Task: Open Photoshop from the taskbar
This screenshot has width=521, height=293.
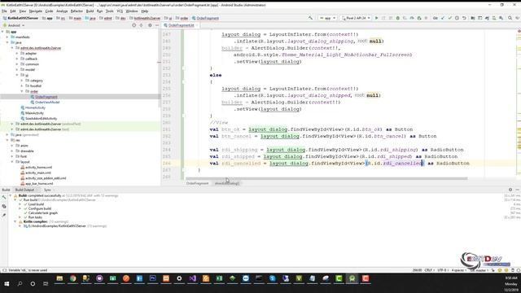Action: pos(152,278)
